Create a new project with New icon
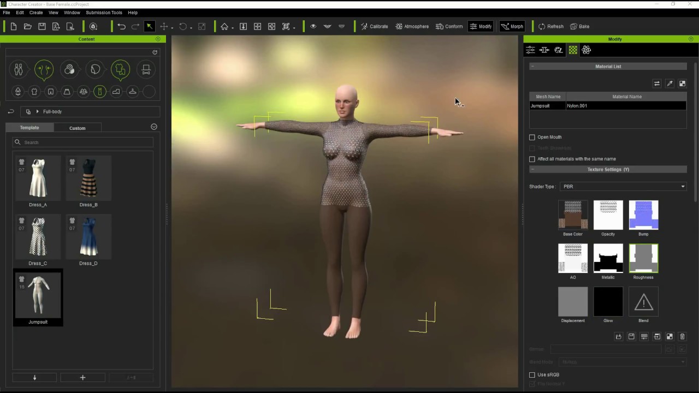This screenshot has height=393, width=699. click(14, 26)
